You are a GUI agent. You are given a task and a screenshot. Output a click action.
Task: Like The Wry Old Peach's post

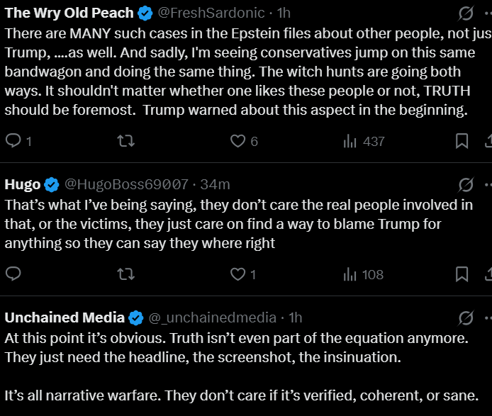point(238,141)
